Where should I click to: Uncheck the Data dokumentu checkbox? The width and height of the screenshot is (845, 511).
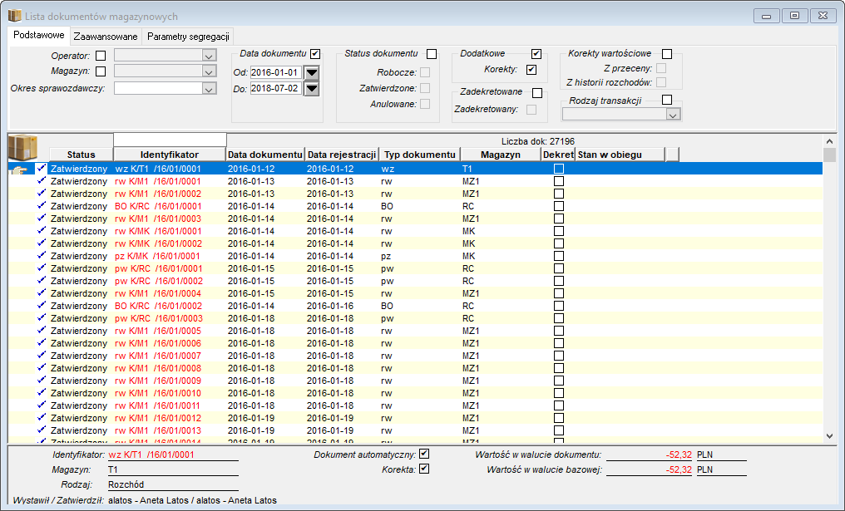point(315,54)
